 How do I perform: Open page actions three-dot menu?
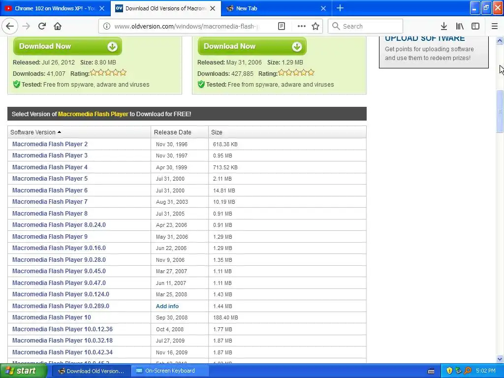point(301,26)
